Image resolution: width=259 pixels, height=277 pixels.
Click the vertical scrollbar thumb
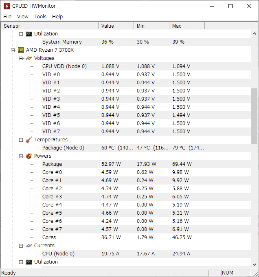(x=255, y=116)
